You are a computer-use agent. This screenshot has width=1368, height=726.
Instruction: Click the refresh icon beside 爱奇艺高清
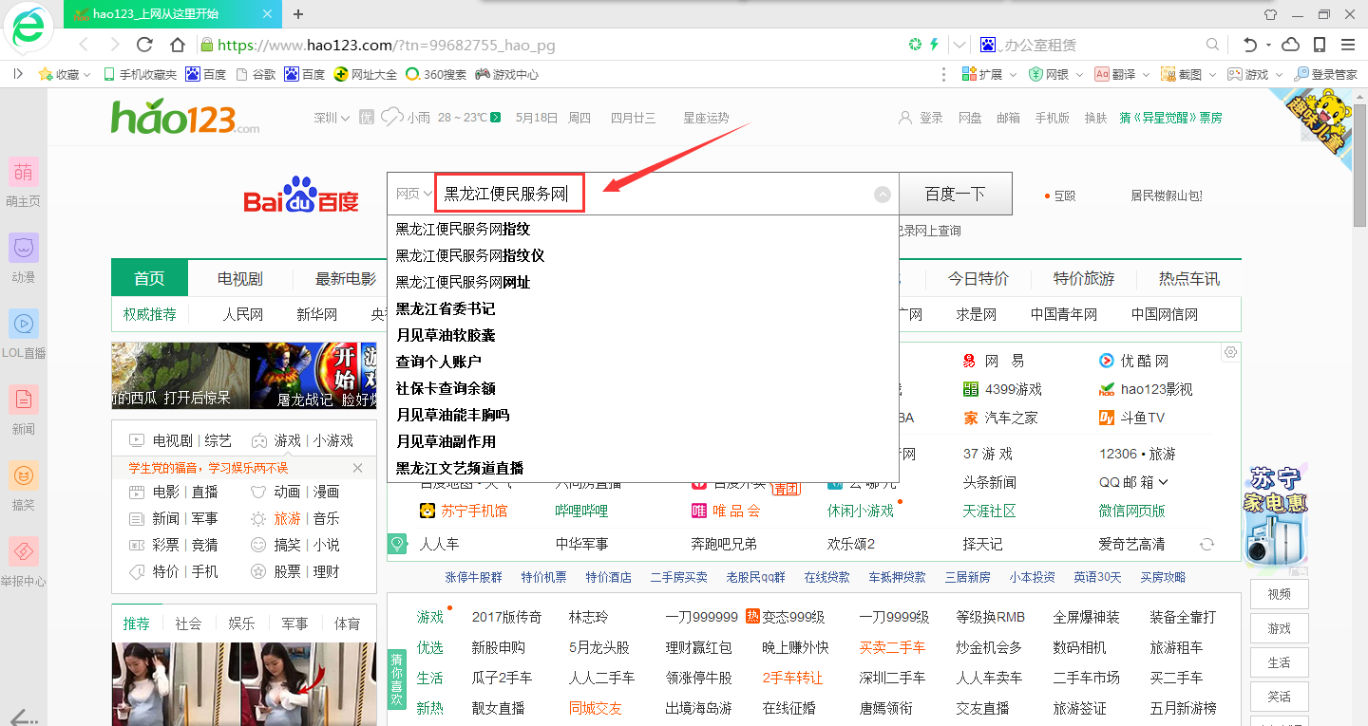[x=1206, y=544]
